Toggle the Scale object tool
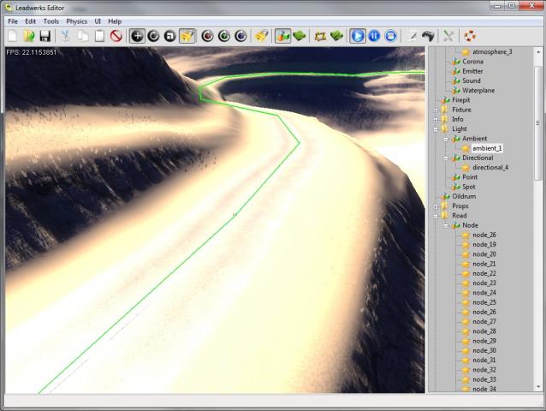Screen dimensions: 546x411 pos(169,36)
